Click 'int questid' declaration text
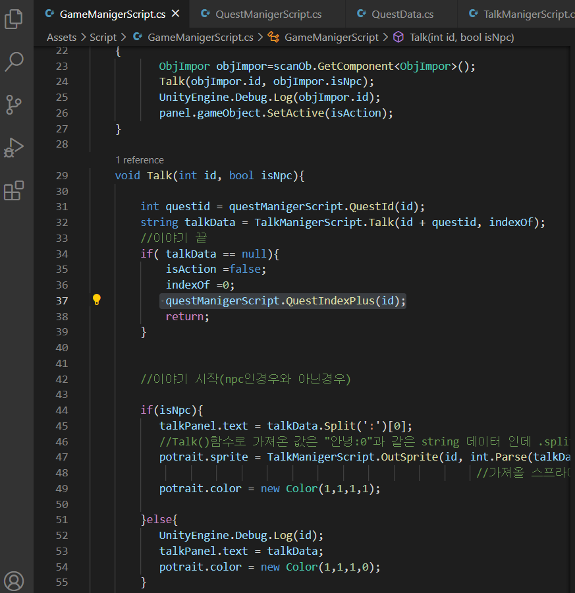The image size is (575, 593). [175, 206]
